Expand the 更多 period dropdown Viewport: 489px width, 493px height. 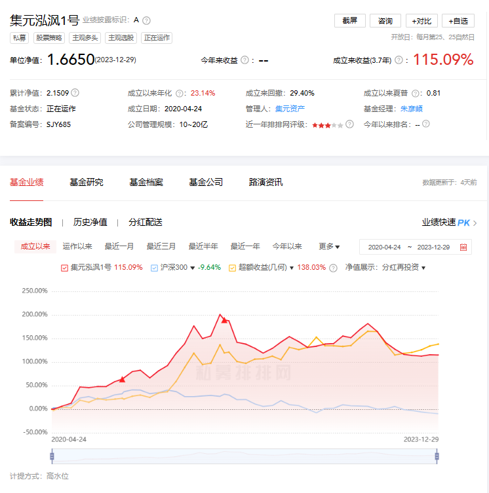(329, 246)
